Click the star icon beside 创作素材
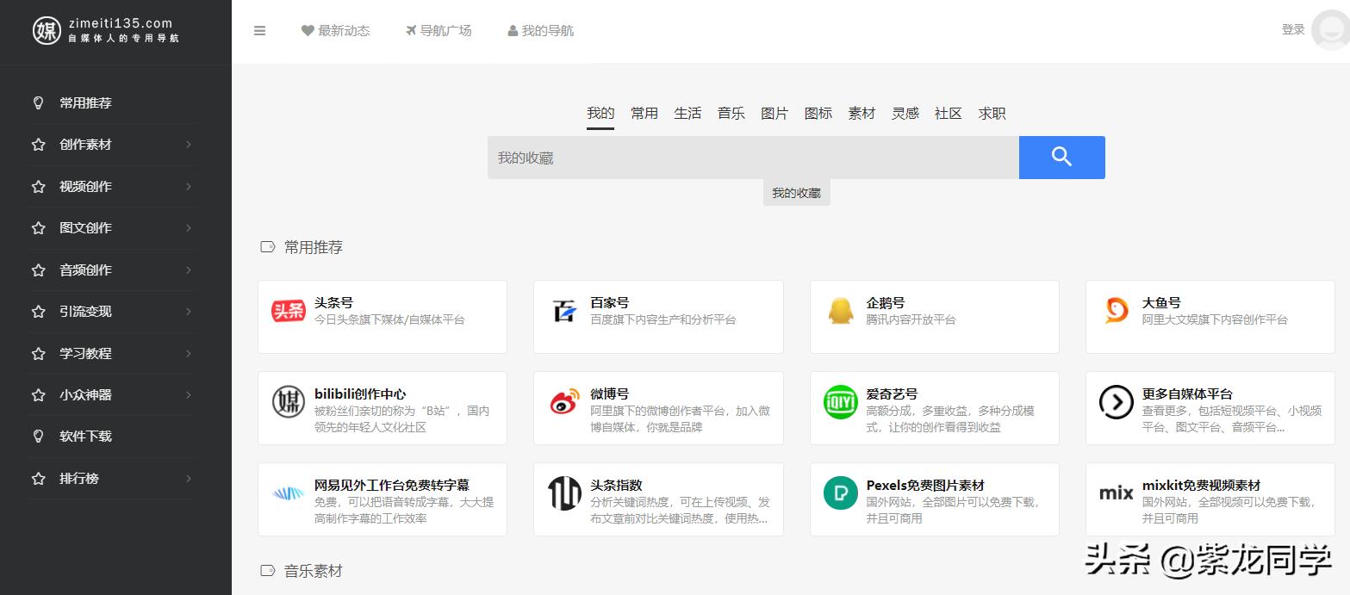Screen dimensions: 1350x595 pyautogui.click(x=38, y=145)
